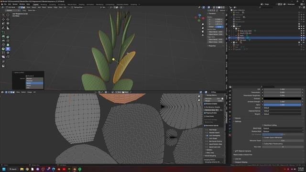
Task: Click the Global orientation button
Action: pos(211,27)
